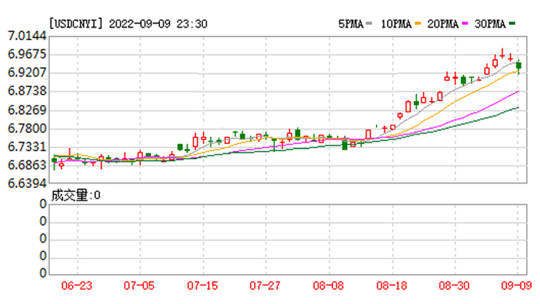Click the highest red candlestick near 6.9675

point(503,54)
